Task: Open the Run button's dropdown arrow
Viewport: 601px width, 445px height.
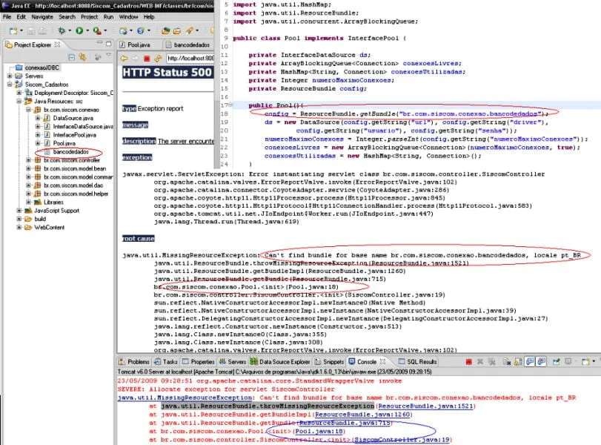Action: (x=87, y=30)
